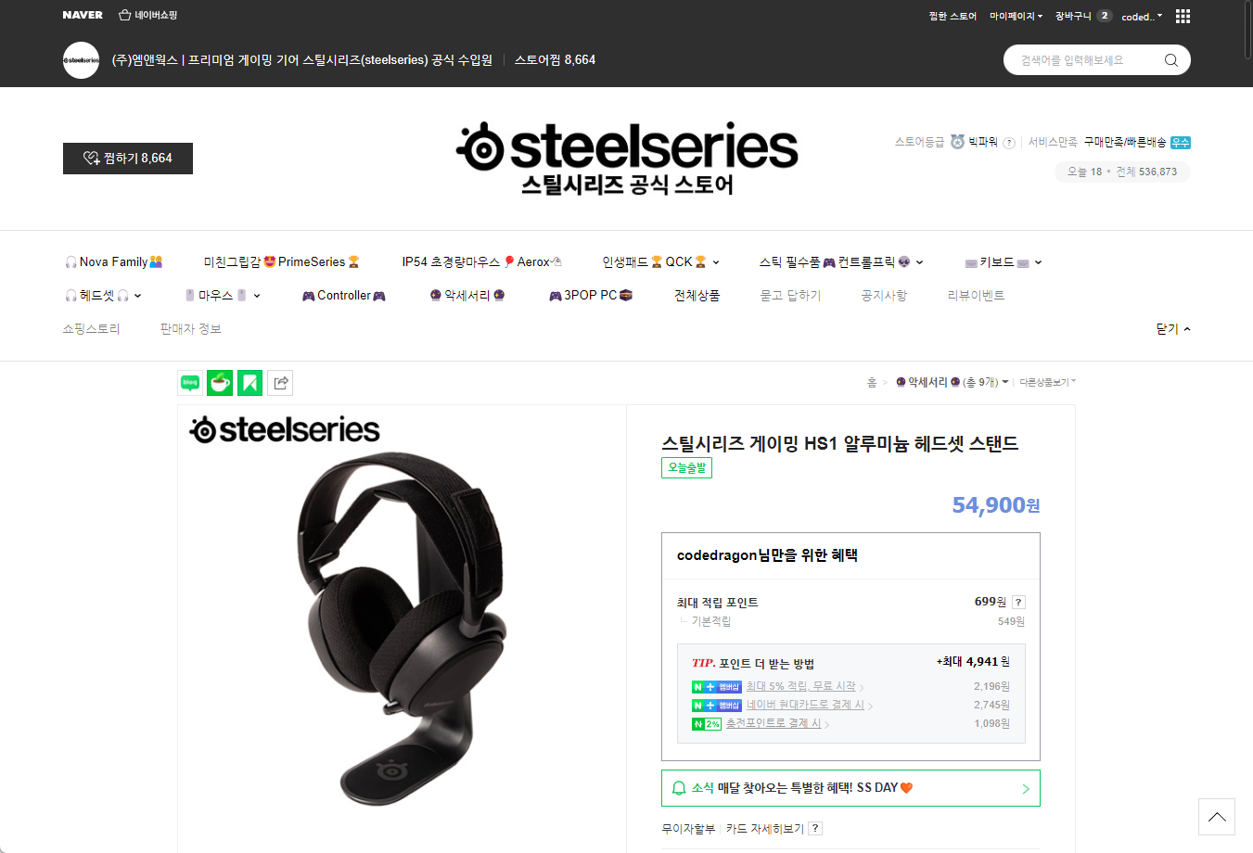Collapse the category menu with 닫기
The image size is (1253, 853).
click(x=1173, y=329)
